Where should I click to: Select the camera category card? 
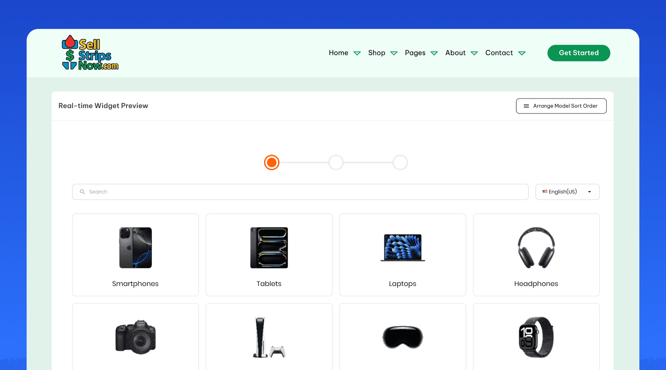135,337
